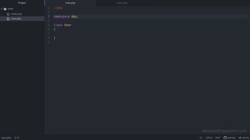Click the opening brace on line 6
Image resolution: width=250 pixels, height=140 pixels.
(x=55, y=30)
